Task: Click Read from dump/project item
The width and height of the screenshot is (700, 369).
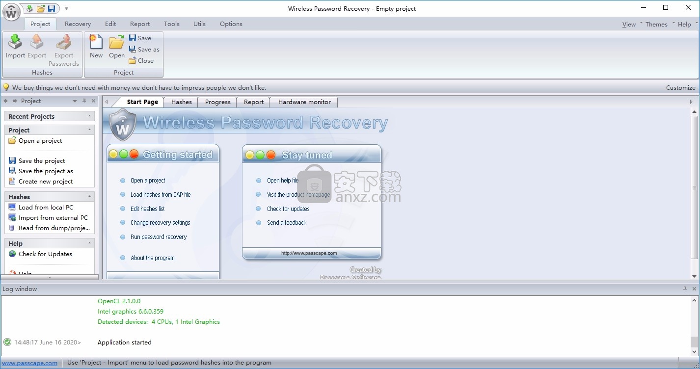Action: click(x=49, y=228)
